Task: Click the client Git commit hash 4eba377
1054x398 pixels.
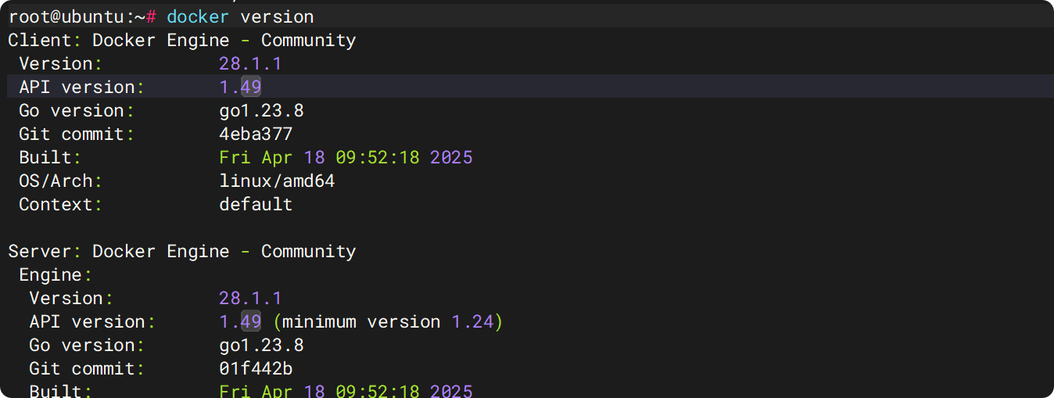Action: pyautogui.click(x=256, y=134)
